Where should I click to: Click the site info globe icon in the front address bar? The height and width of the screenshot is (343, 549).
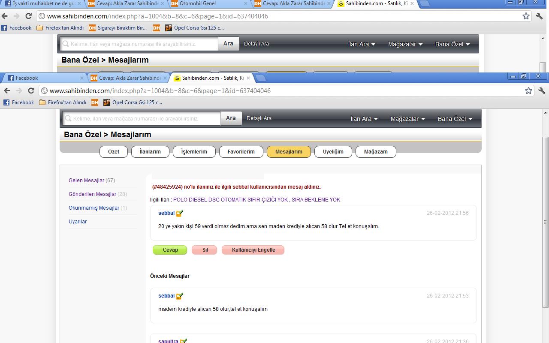[44, 91]
